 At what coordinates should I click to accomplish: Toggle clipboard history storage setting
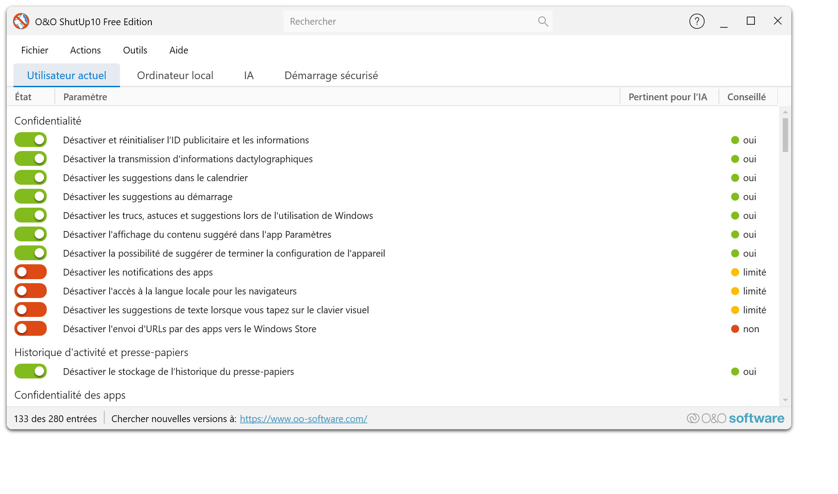click(31, 371)
